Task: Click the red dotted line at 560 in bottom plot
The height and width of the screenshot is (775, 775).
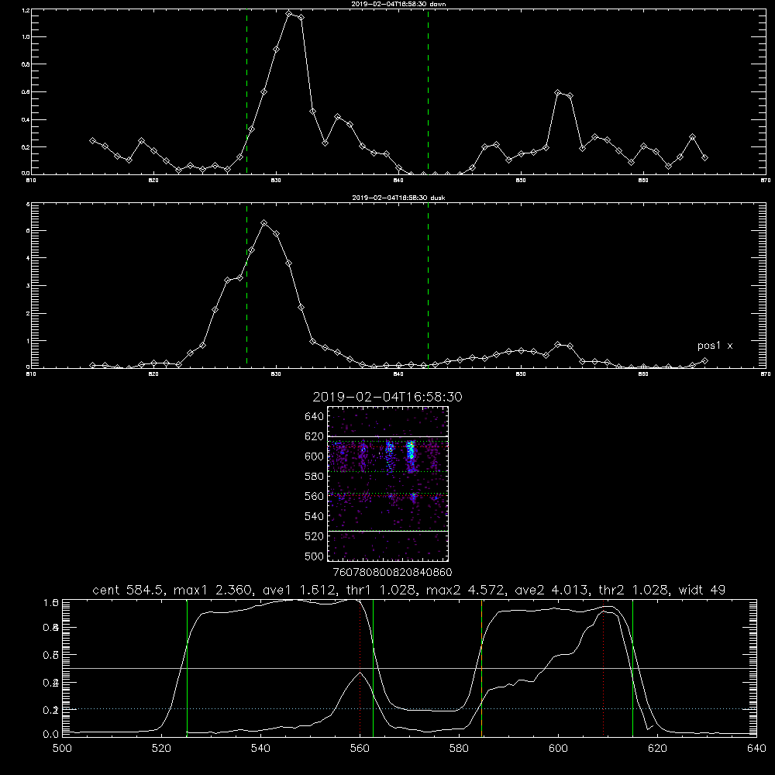Action: (360, 668)
